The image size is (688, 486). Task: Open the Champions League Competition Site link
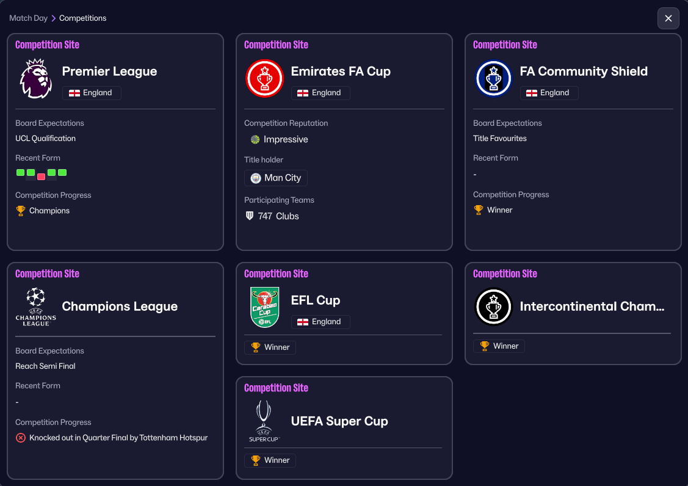tap(47, 274)
